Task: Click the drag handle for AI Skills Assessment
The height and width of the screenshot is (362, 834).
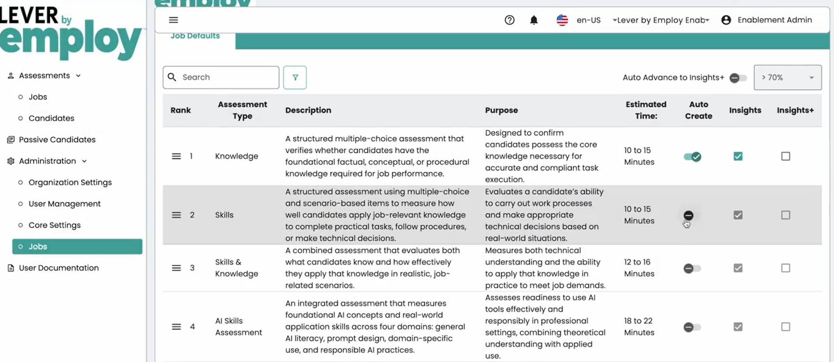Action: 176,327
